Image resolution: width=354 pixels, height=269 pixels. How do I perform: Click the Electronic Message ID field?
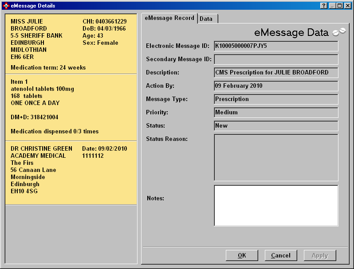click(x=276, y=46)
